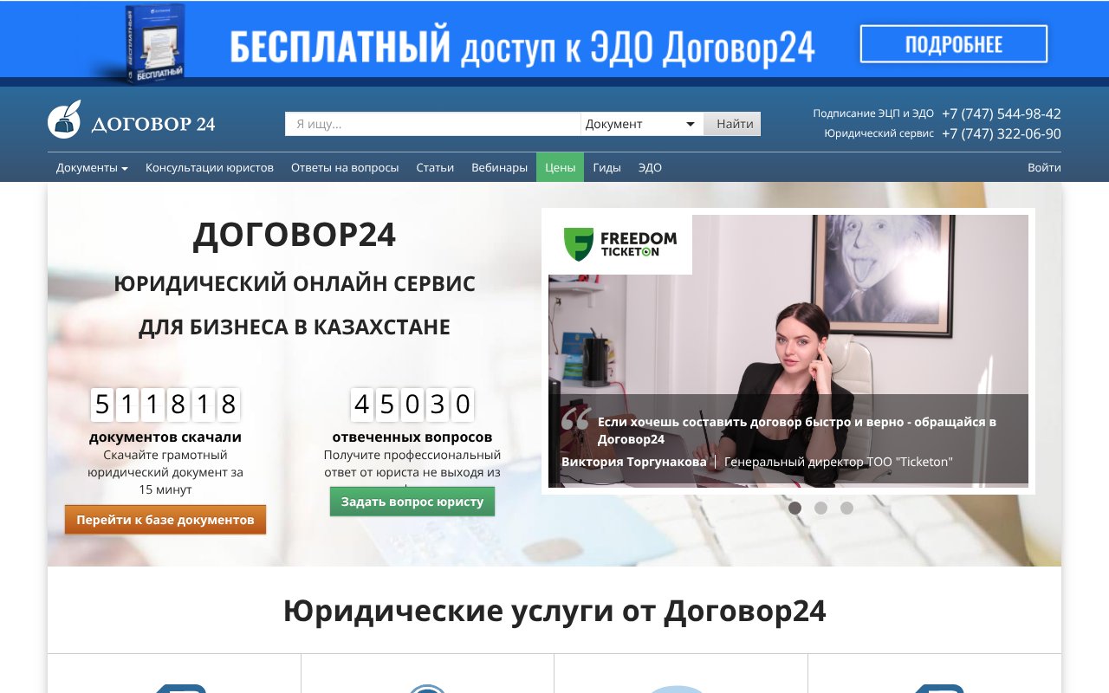Expand the search category chevron

click(x=691, y=123)
